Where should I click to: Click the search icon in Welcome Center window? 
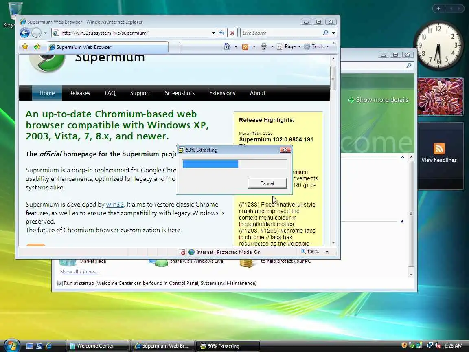tap(409, 65)
